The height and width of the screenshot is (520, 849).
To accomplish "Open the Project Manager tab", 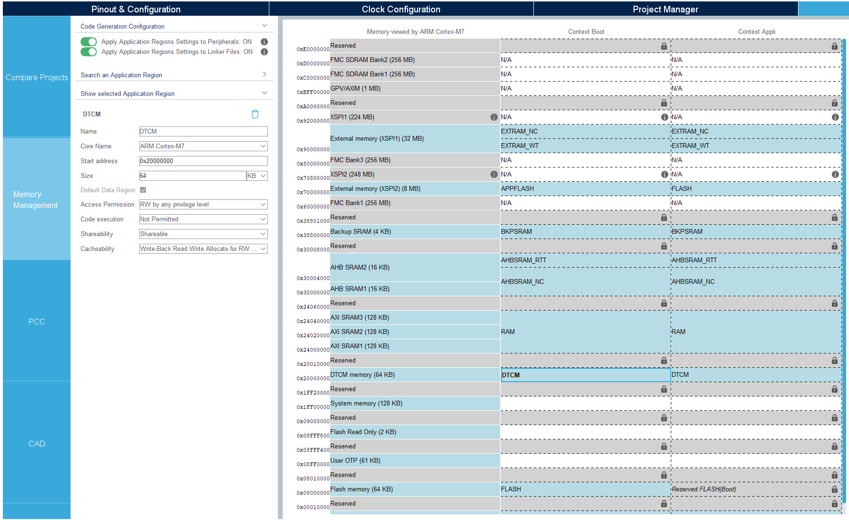I will point(665,9).
